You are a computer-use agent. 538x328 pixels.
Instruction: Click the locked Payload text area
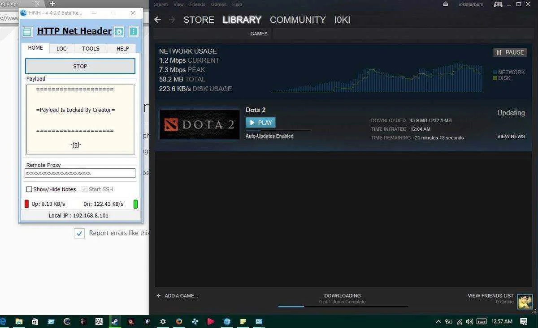point(80,119)
